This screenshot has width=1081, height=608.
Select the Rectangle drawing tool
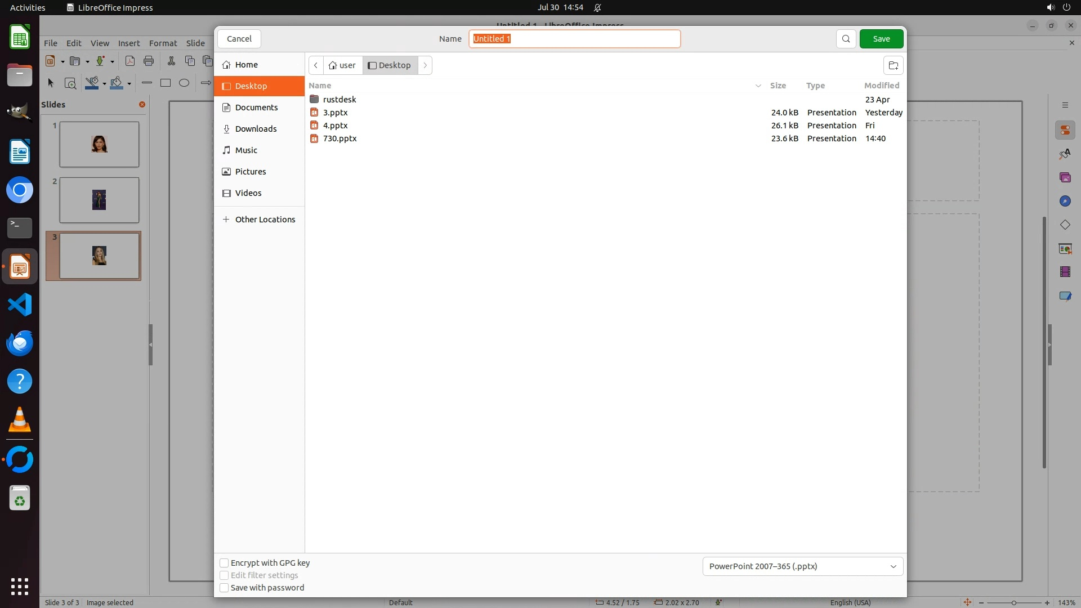click(166, 83)
